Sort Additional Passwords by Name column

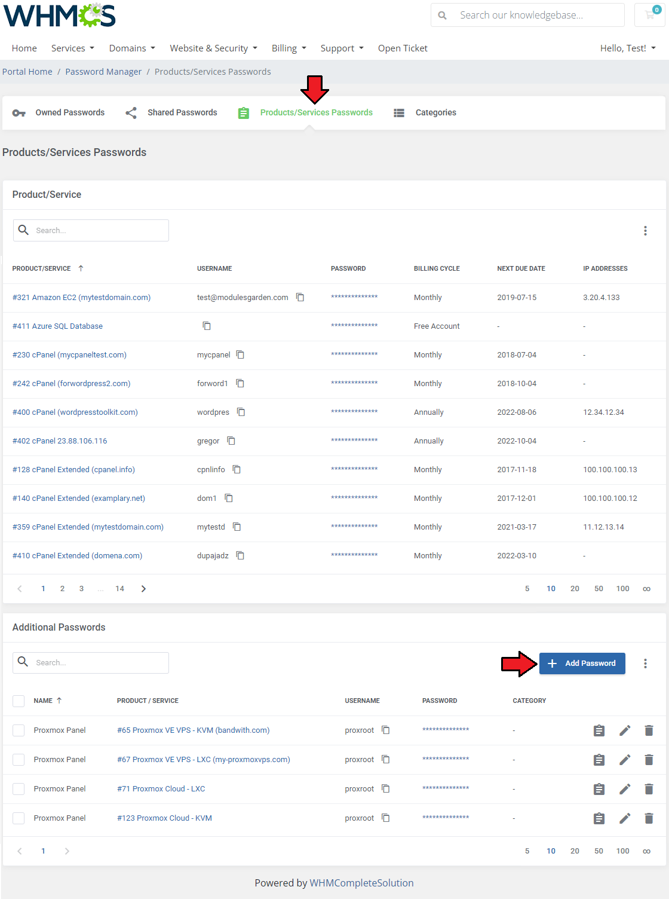pyautogui.click(x=48, y=701)
